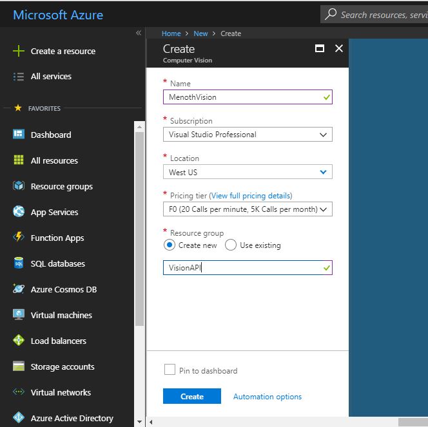The height and width of the screenshot is (427, 428).
Task: Open All services in the sidebar
Action: 51,77
